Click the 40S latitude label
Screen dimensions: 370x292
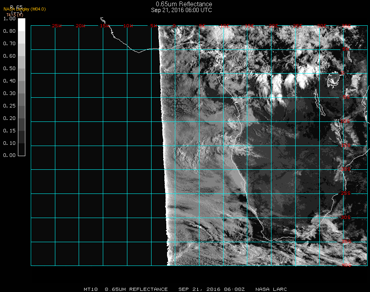346,265
